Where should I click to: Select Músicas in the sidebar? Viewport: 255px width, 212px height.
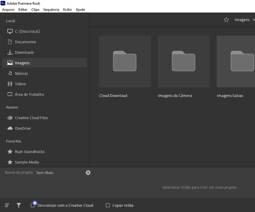point(44,73)
